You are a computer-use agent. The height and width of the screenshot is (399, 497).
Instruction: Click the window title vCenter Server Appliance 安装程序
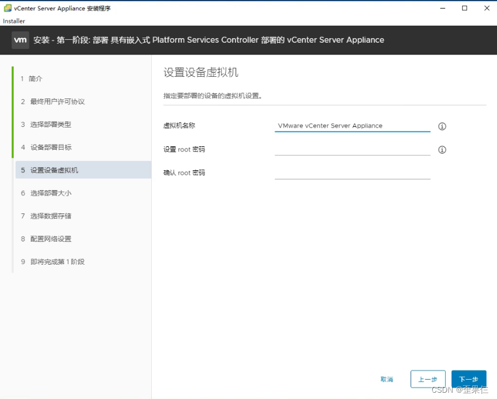pyautogui.click(x=62, y=8)
